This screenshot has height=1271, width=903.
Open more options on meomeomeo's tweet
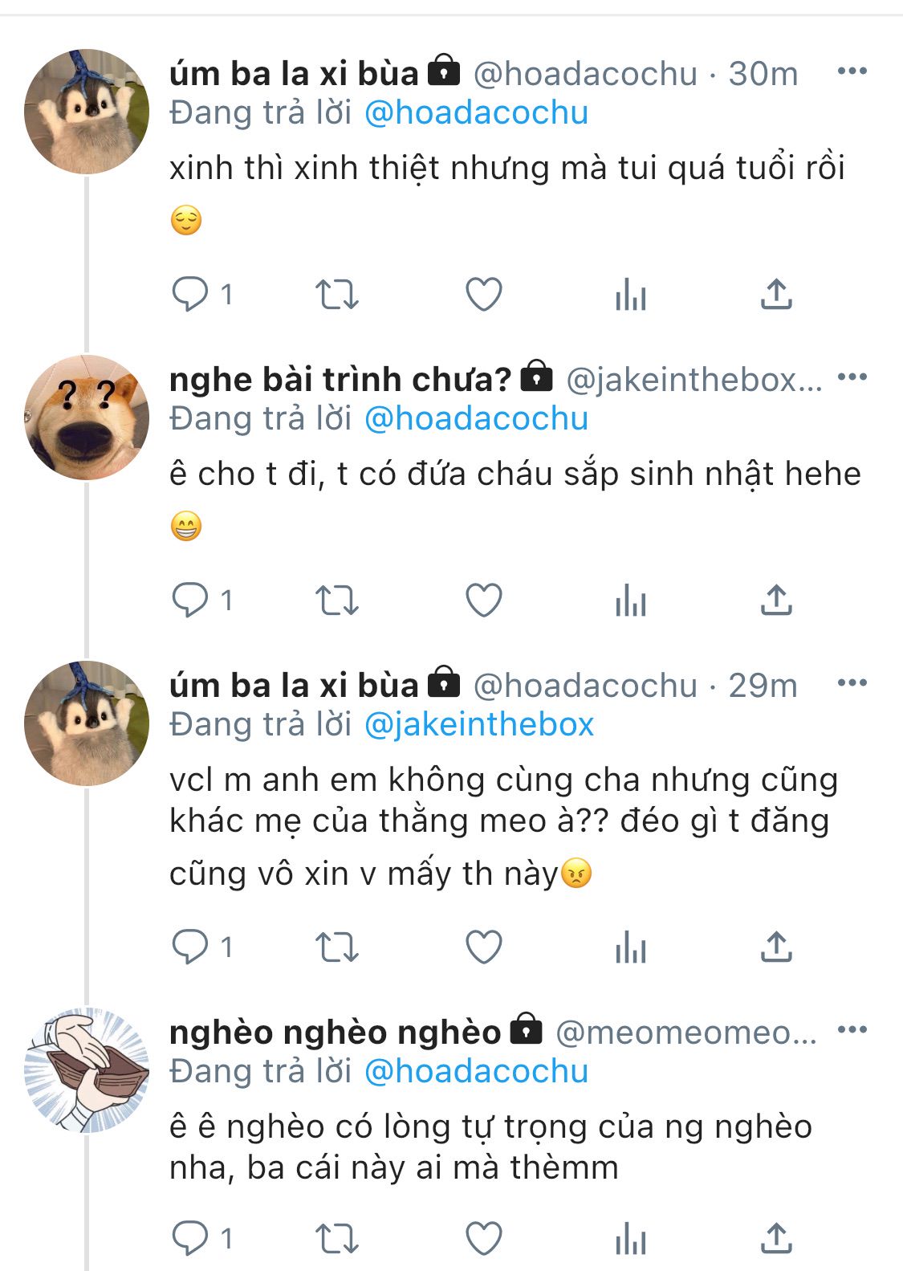(852, 1030)
